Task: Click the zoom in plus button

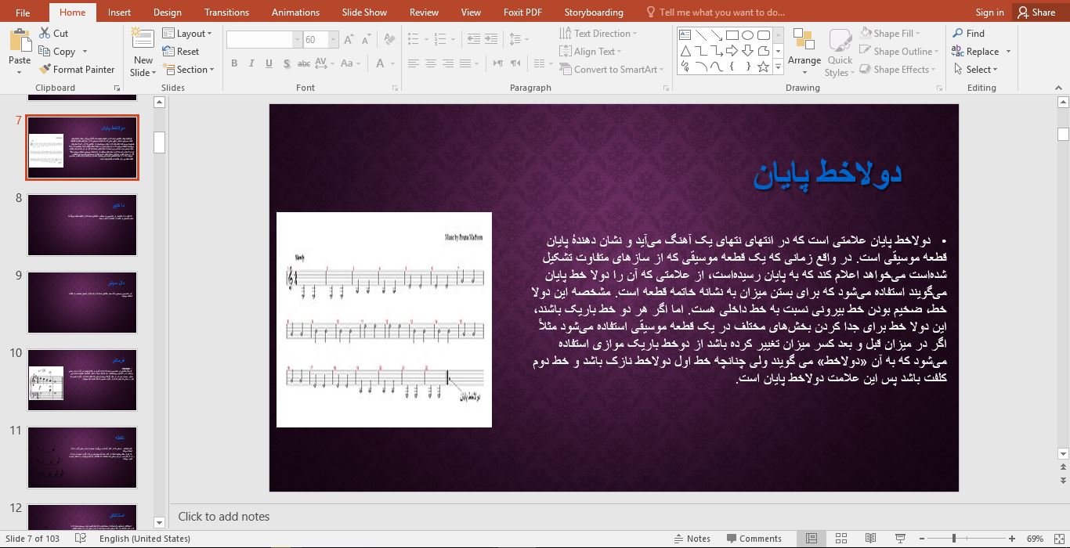Action: click(x=1012, y=539)
